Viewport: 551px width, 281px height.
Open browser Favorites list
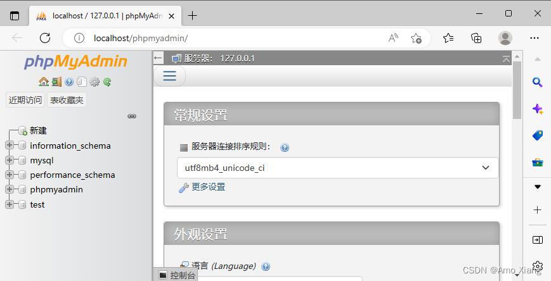[448, 38]
